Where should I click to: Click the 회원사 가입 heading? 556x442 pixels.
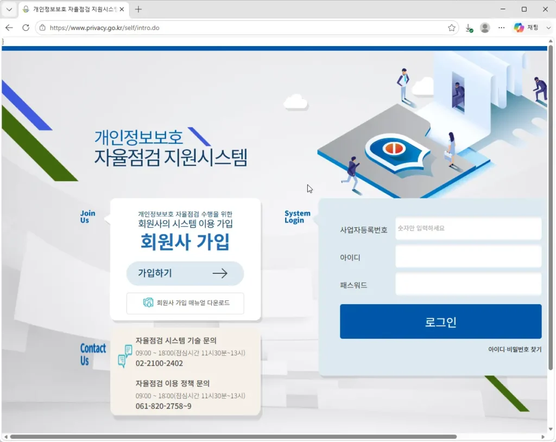[x=185, y=242]
